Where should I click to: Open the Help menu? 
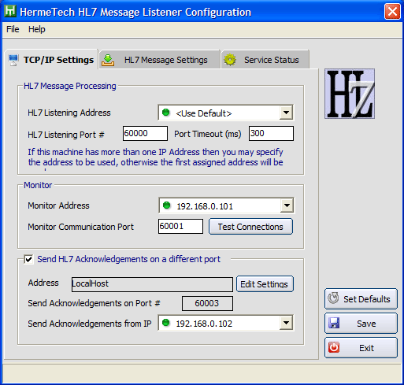tap(37, 29)
